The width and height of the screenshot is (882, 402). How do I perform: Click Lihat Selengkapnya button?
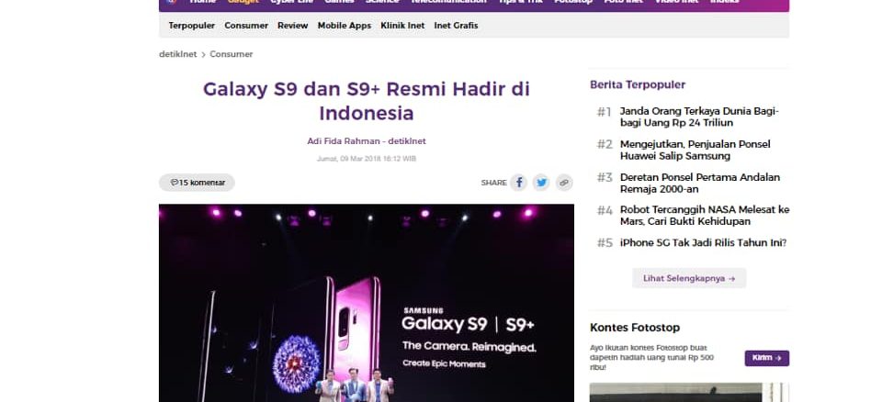click(x=689, y=278)
